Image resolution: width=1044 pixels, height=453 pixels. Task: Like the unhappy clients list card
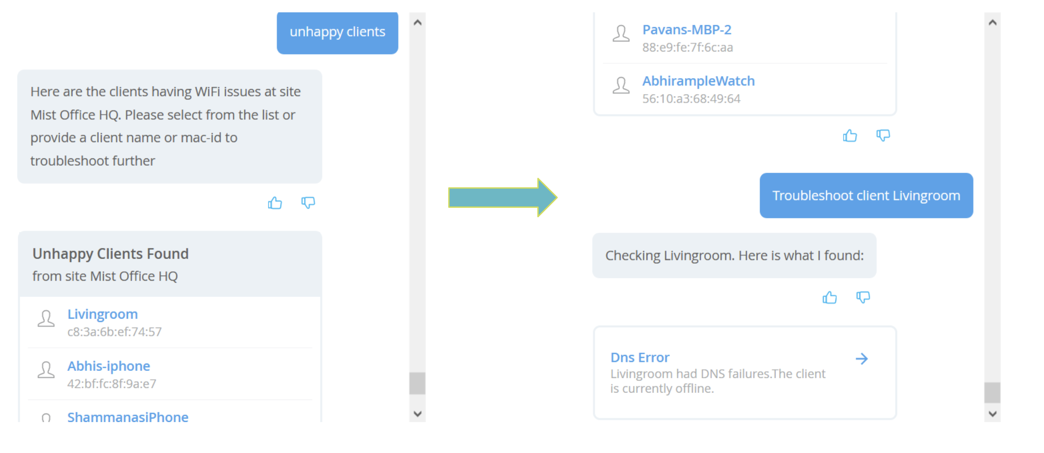(850, 136)
